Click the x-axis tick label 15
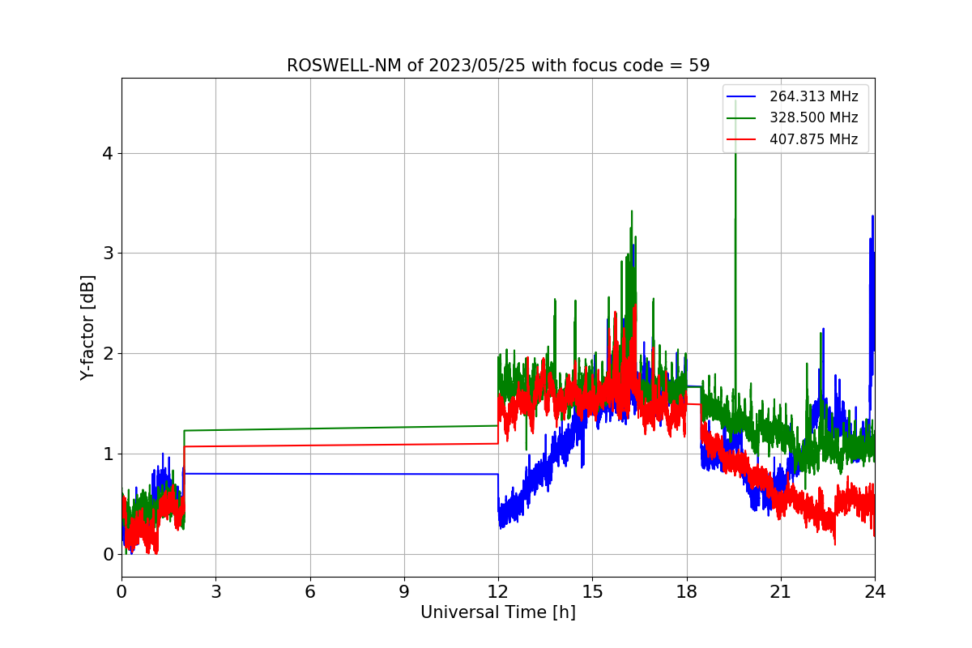 coord(592,592)
